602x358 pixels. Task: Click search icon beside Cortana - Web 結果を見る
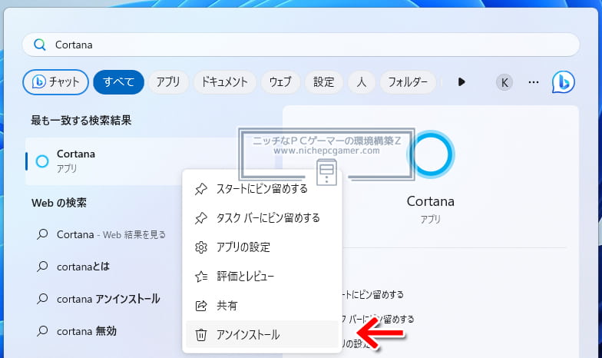[x=42, y=234]
